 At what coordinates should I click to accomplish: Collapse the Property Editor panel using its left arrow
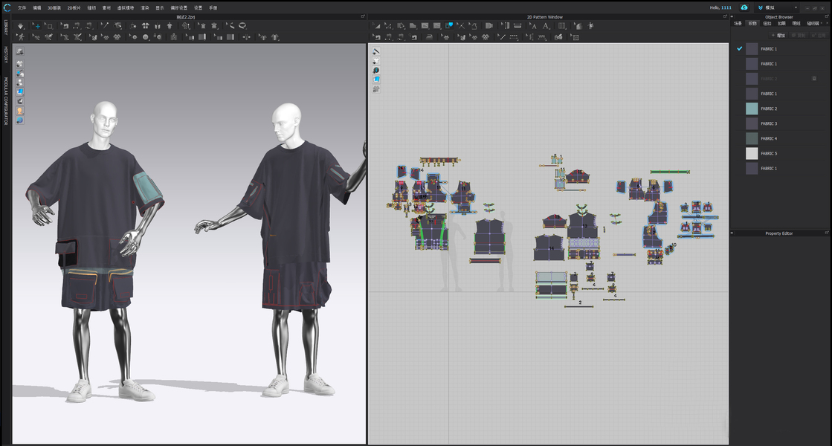pyautogui.click(x=732, y=233)
